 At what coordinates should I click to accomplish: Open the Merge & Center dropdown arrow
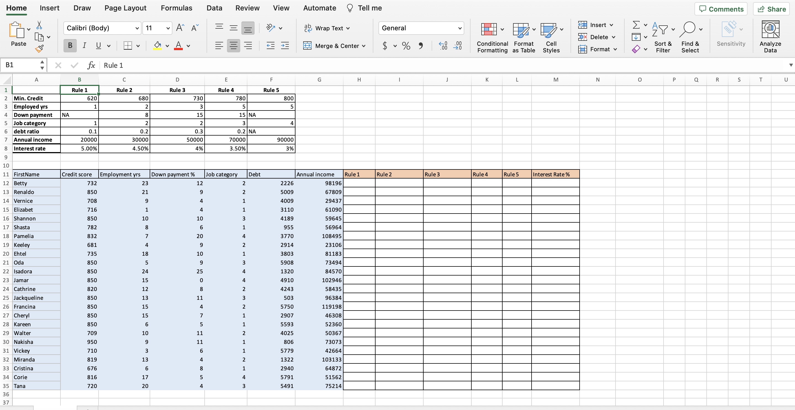point(364,46)
